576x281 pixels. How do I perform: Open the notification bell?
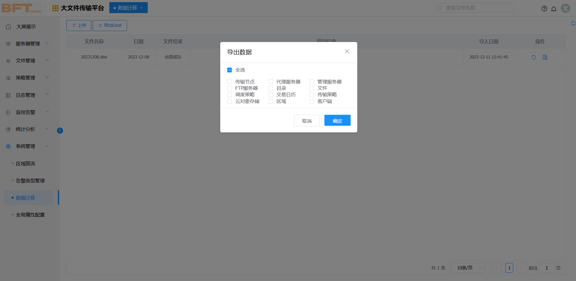pyautogui.click(x=553, y=9)
